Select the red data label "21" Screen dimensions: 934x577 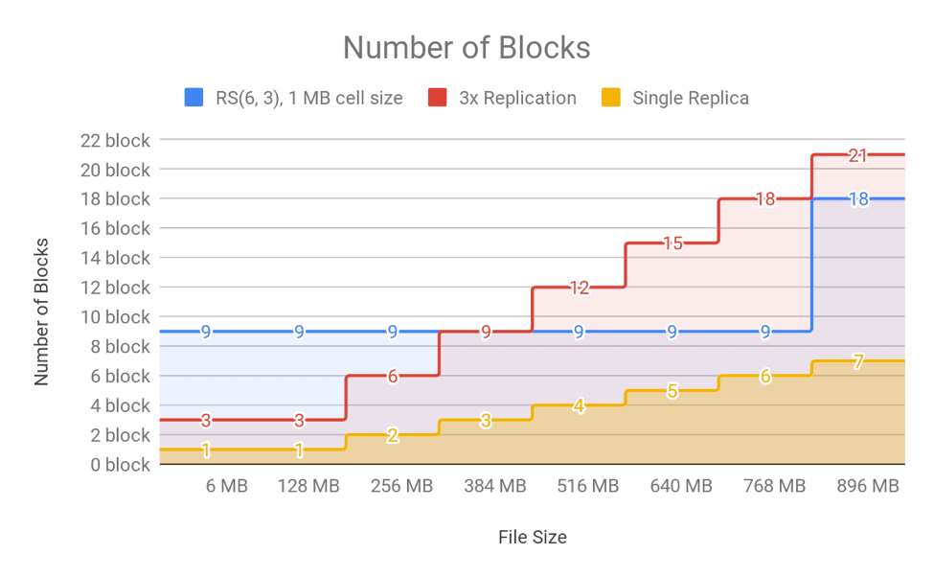click(x=858, y=155)
